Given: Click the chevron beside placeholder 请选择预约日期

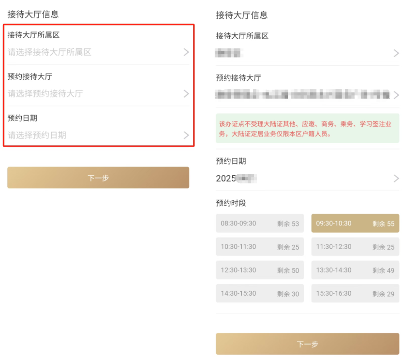Looking at the screenshot, I should (186, 135).
